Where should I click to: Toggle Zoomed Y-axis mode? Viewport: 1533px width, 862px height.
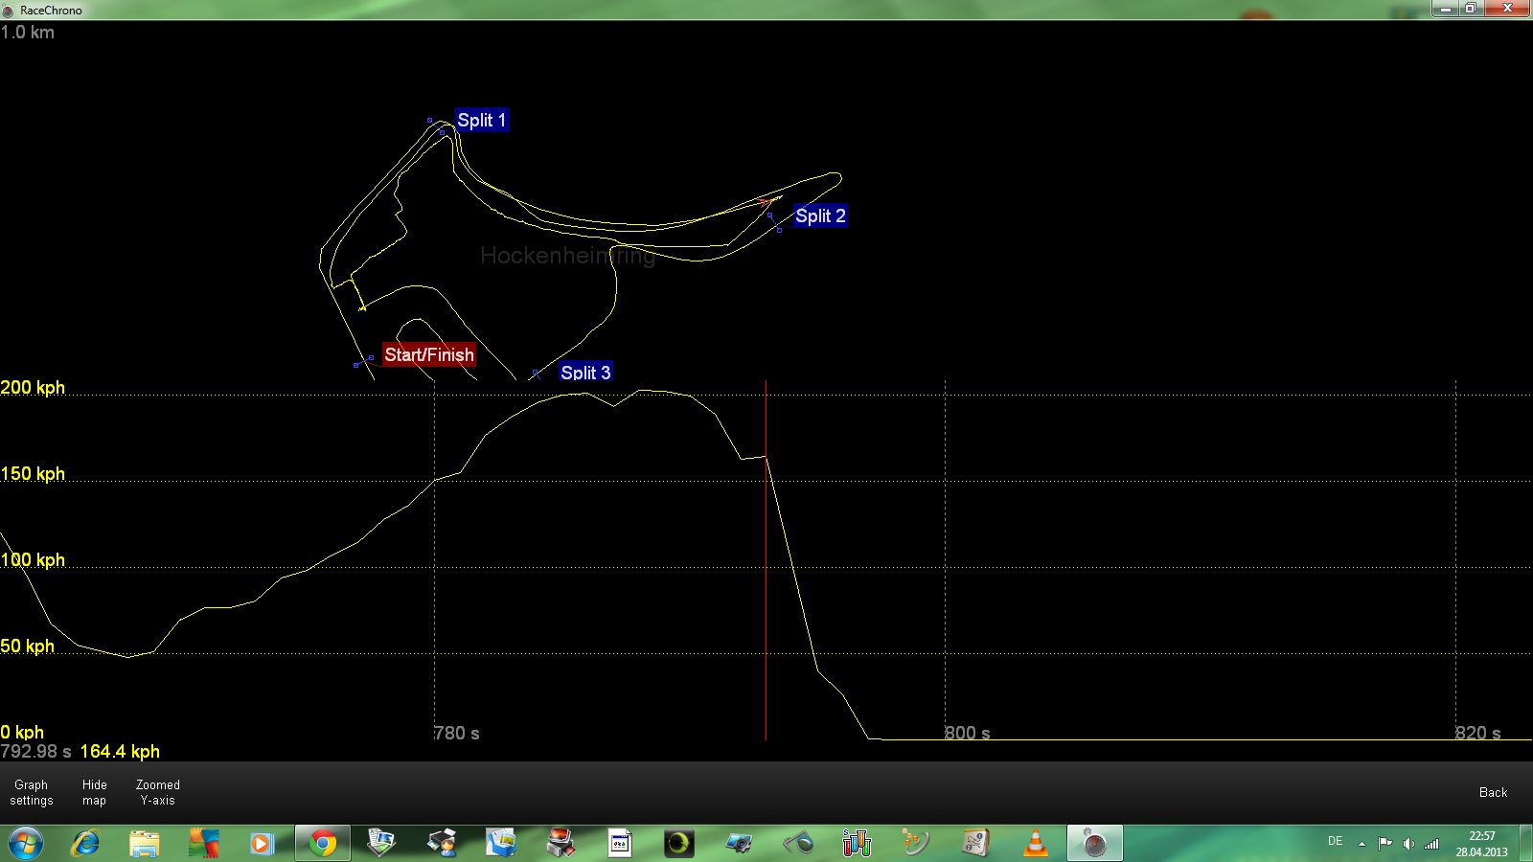(158, 792)
